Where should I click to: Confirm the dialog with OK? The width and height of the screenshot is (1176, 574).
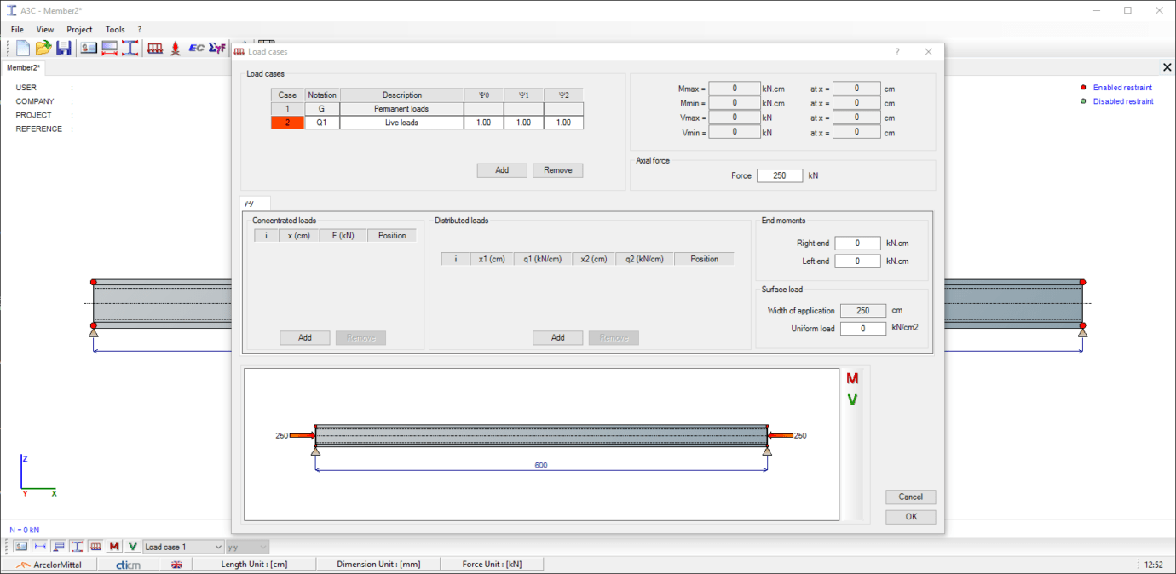[x=911, y=517]
